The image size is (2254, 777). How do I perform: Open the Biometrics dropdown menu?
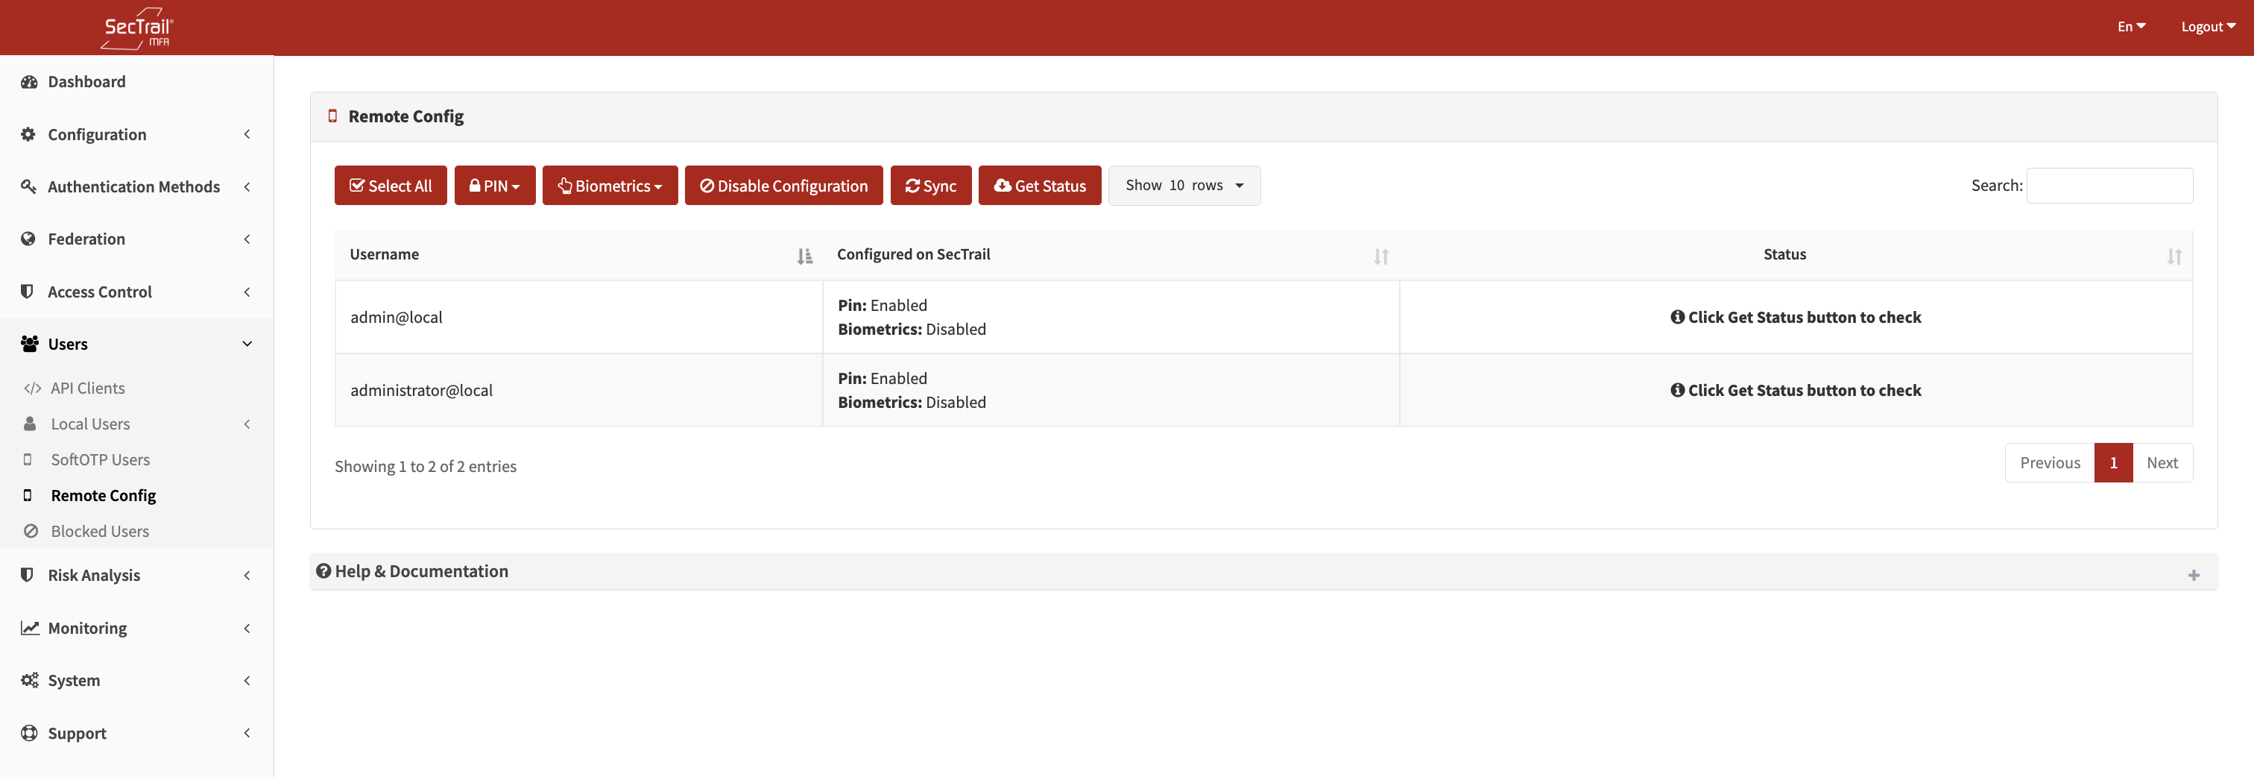point(609,186)
